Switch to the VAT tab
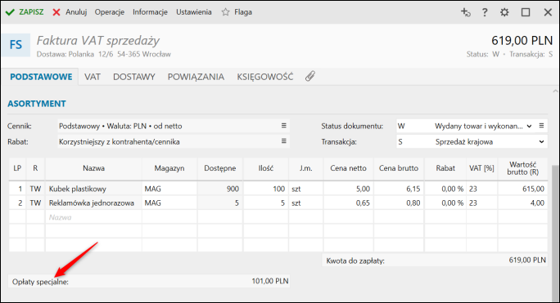 click(93, 77)
